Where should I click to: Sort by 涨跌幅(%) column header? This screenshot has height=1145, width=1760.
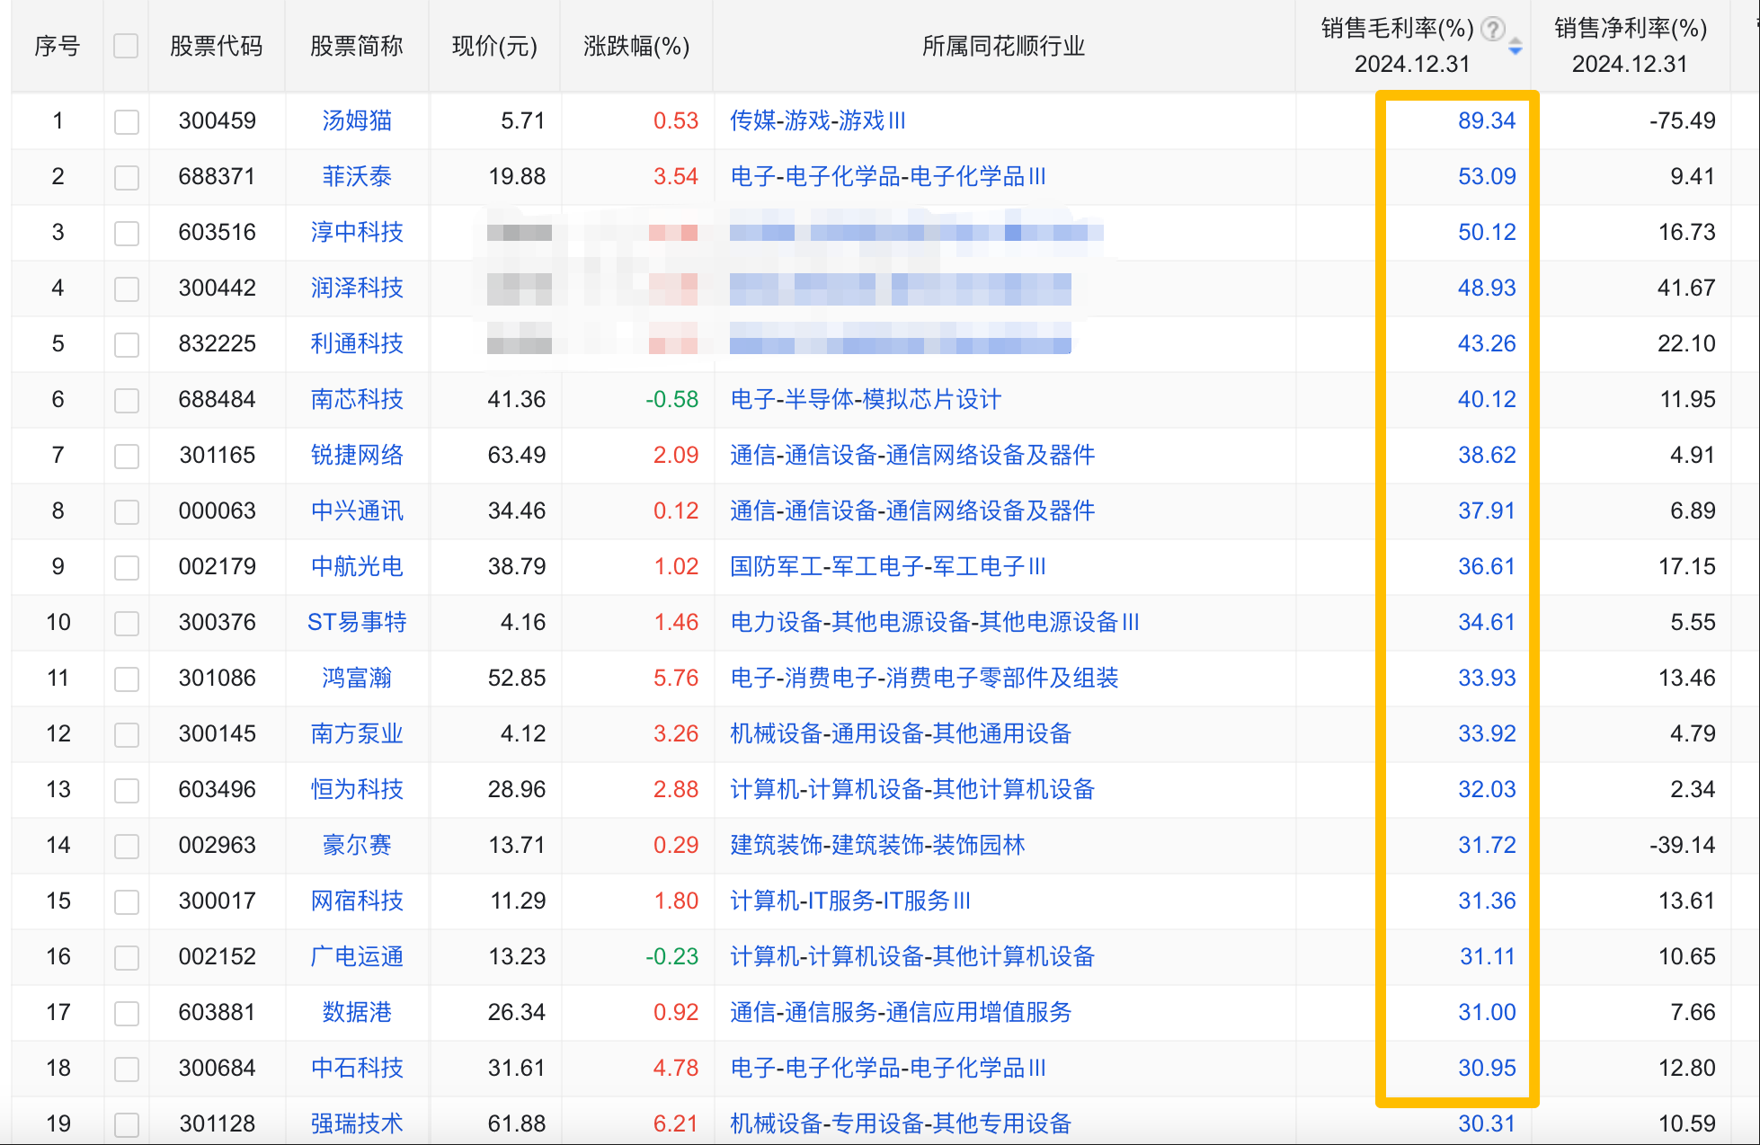point(636,46)
